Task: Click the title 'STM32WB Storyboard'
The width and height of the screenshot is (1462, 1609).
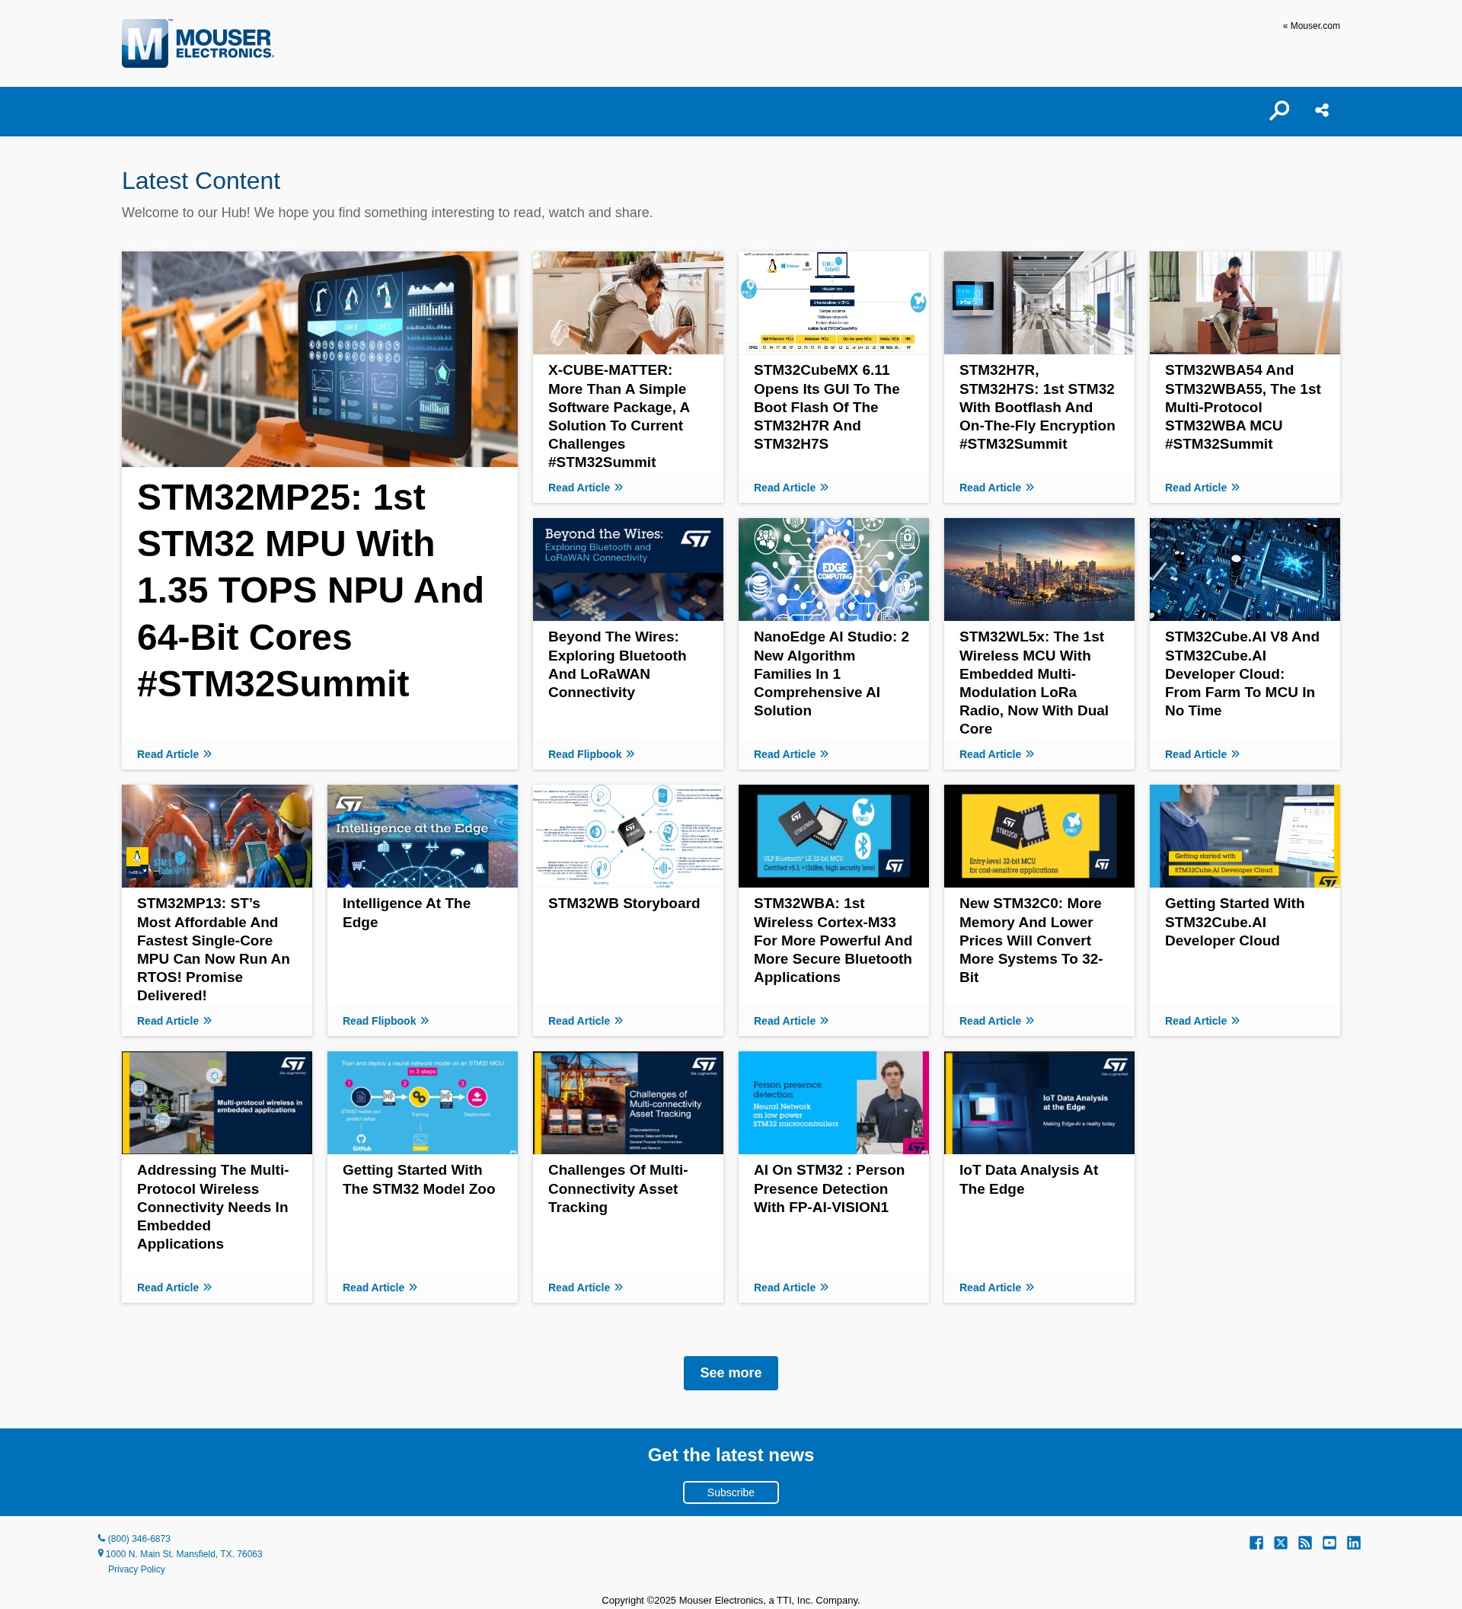Action: [624, 904]
